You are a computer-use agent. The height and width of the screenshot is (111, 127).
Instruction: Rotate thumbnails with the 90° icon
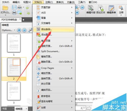pos(30,30)
